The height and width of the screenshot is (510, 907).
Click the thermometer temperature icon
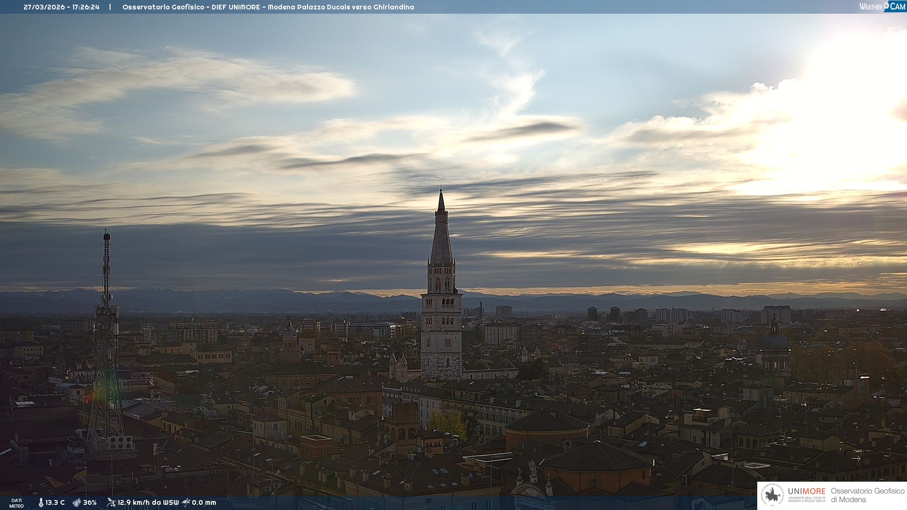click(x=41, y=503)
